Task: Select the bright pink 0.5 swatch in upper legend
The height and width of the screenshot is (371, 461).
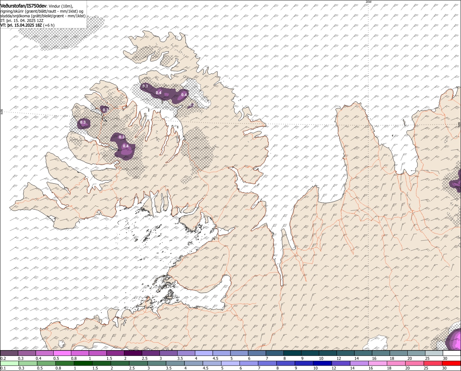Action: [x=62, y=353]
